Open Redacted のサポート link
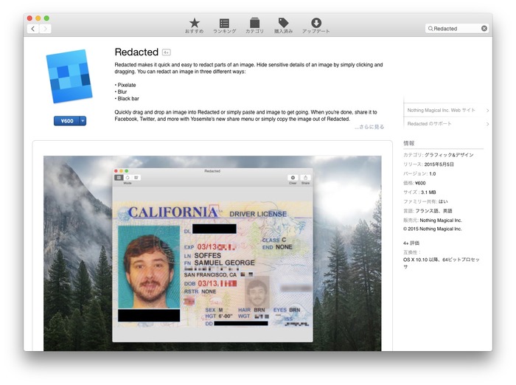The width and height of the screenshot is (516, 385). click(x=429, y=124)
